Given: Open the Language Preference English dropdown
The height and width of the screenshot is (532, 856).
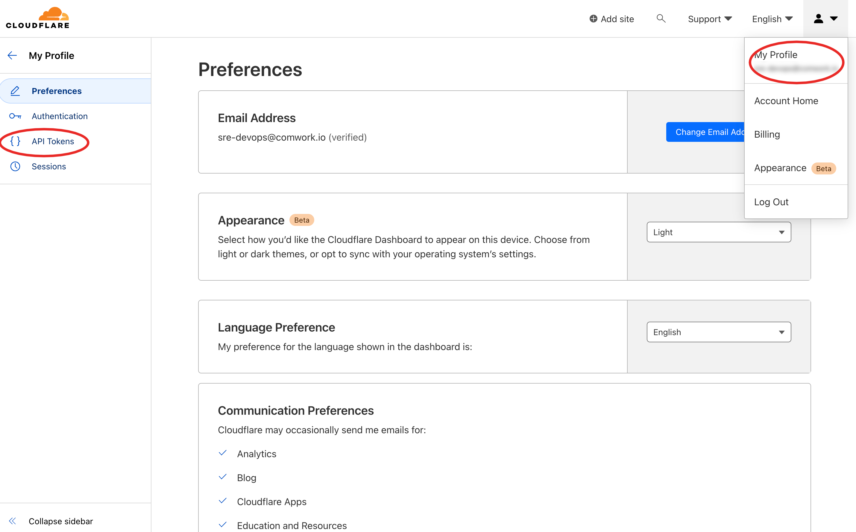Looking at the screenshot, I should 719,332.
